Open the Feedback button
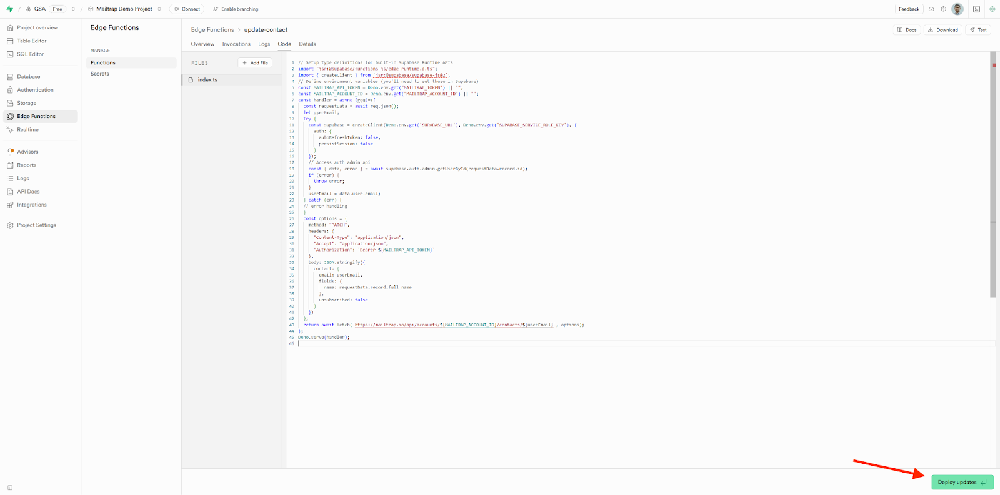Viewport: 1000px width, 495px height. [909, 9]
